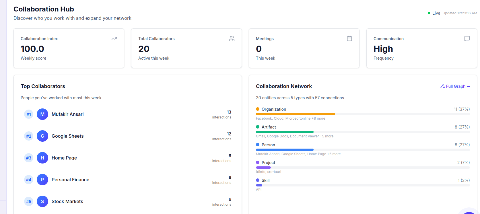The image size is (480, 214).
Task: Click 'Gmail, Google Docs, Document Viewer +5 more'
Action: coord(295,136)
